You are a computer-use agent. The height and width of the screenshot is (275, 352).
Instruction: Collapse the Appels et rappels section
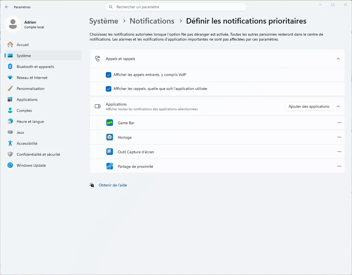click(x=338, y=59)
